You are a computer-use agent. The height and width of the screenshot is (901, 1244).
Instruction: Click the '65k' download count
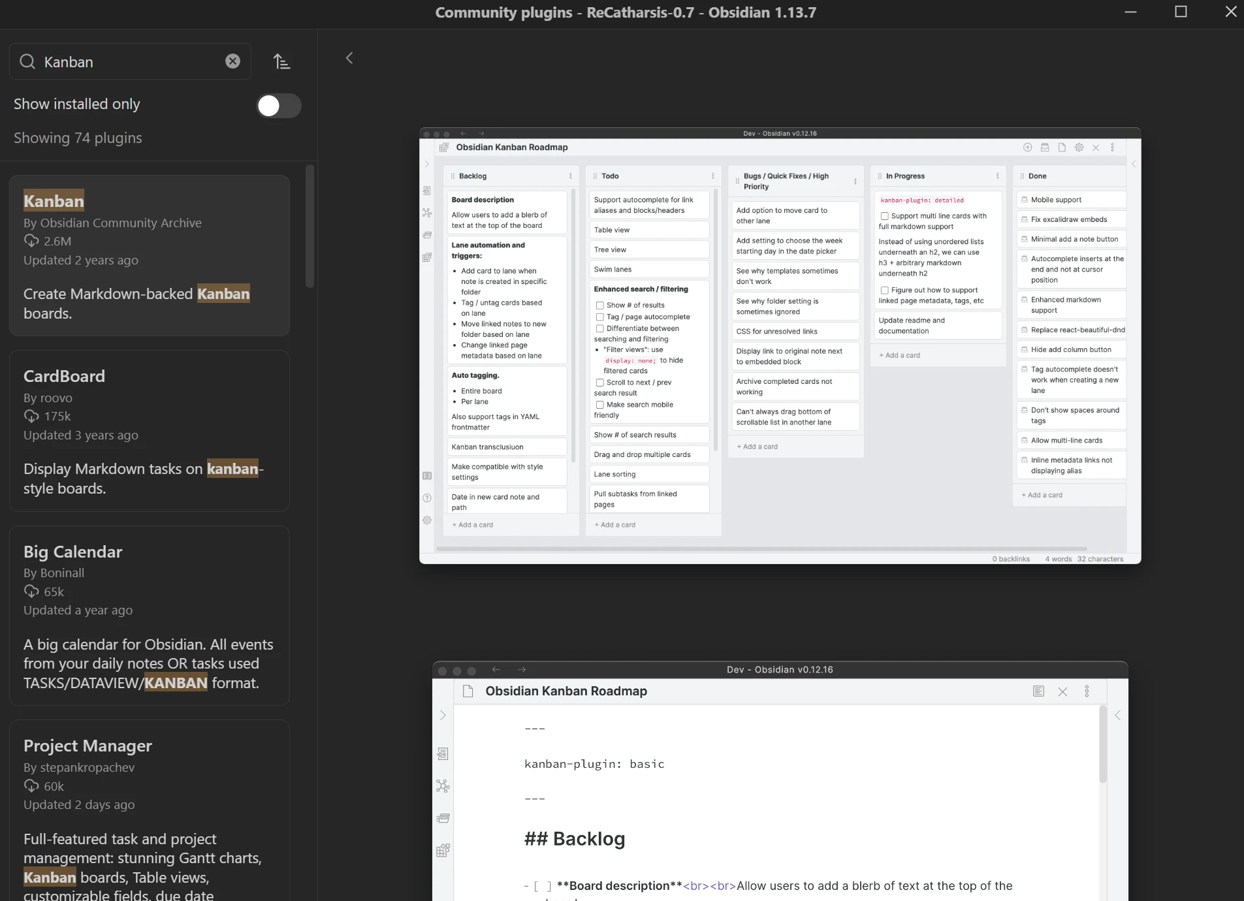pos(54,592)
